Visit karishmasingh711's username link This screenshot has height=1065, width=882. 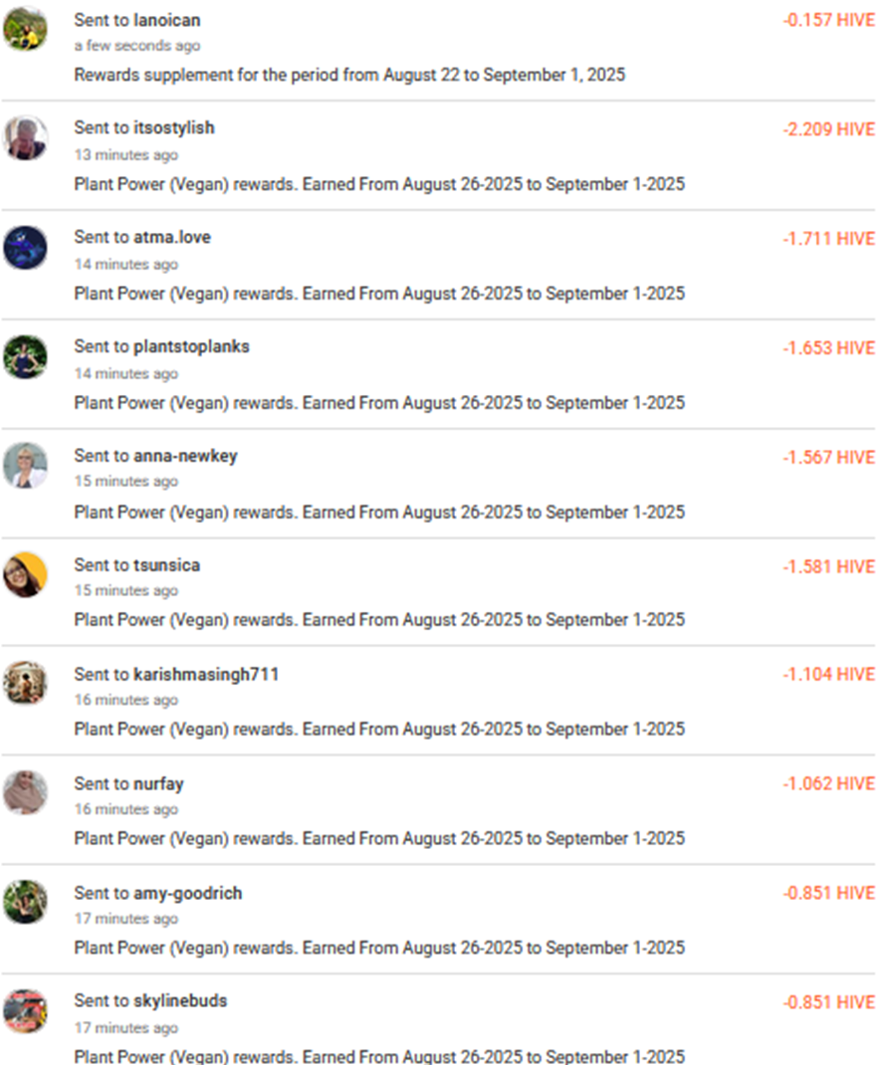pos(205,674)
